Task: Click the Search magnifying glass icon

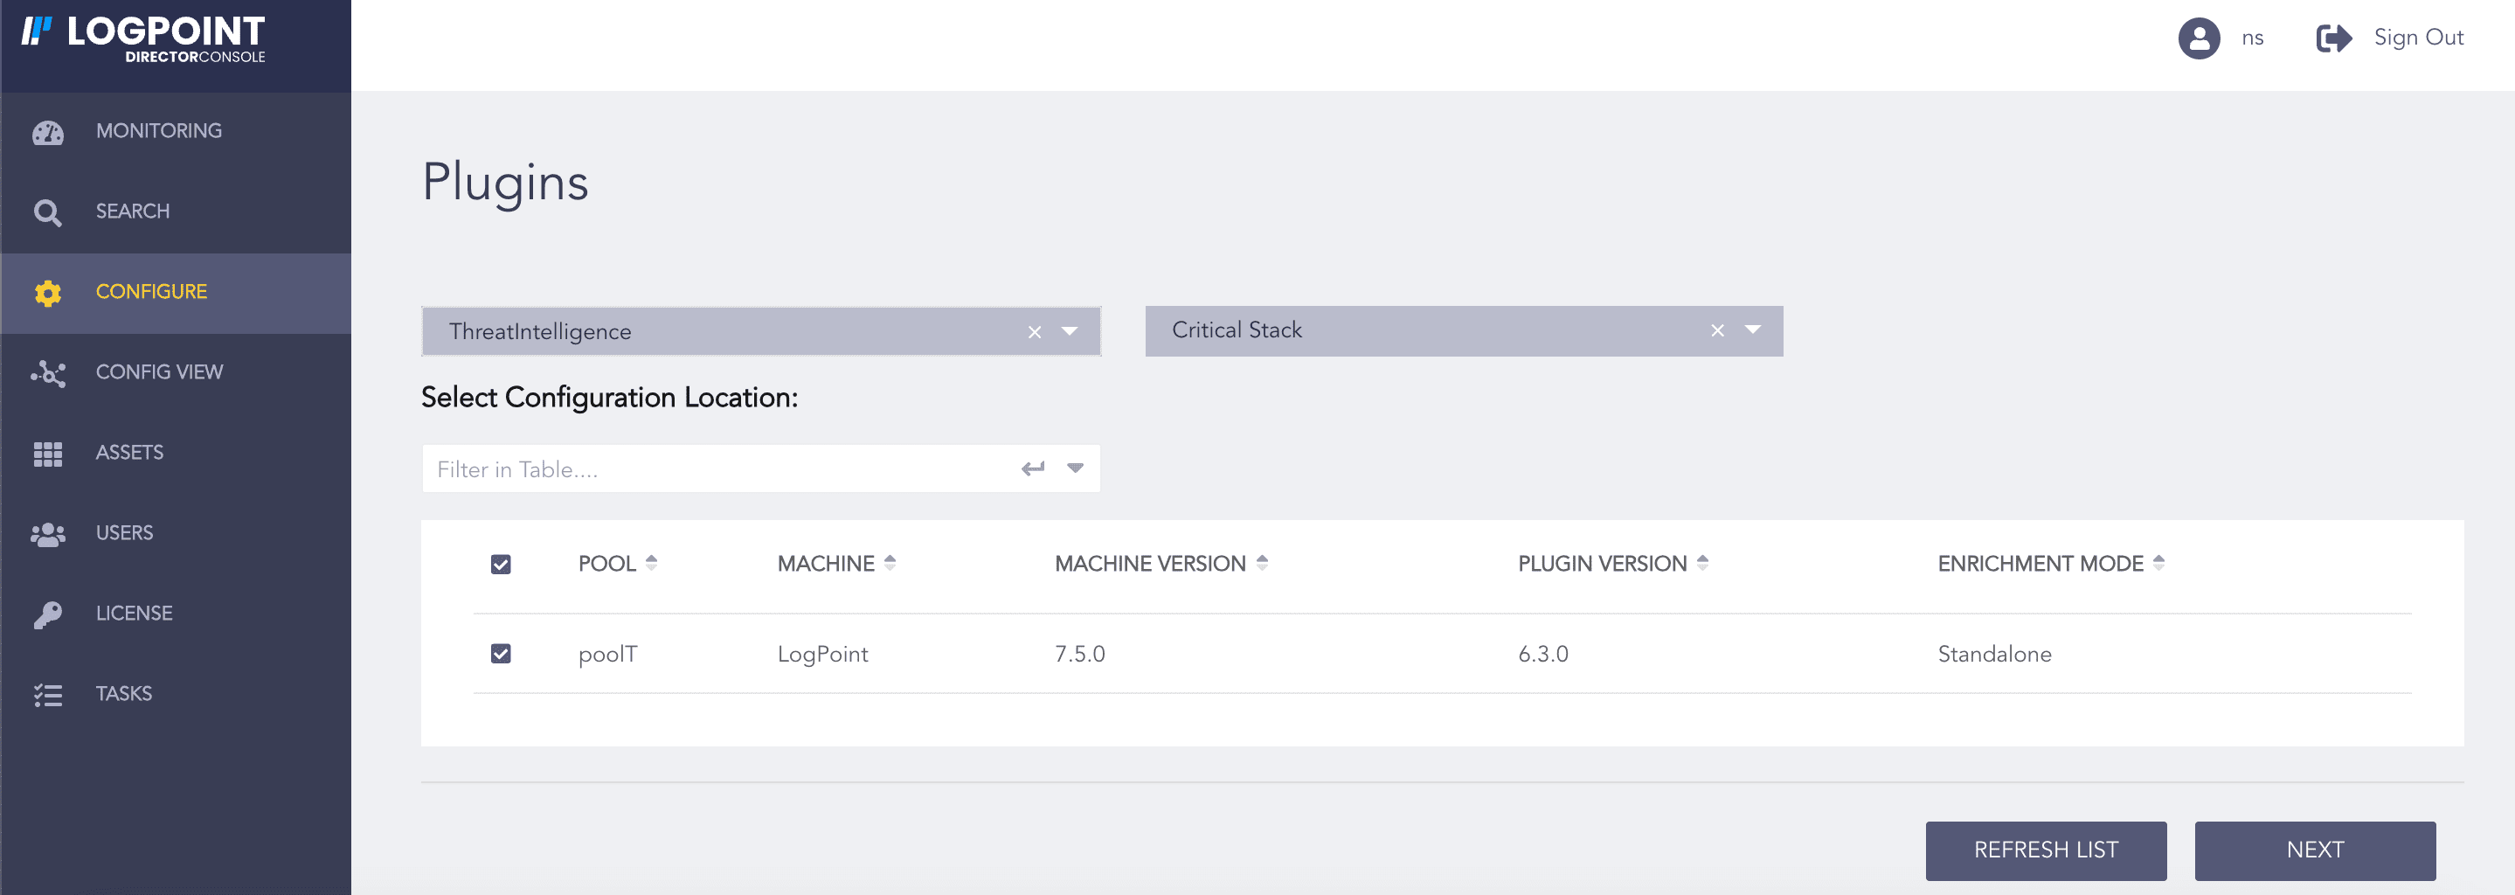Action: tap(48, 212)
